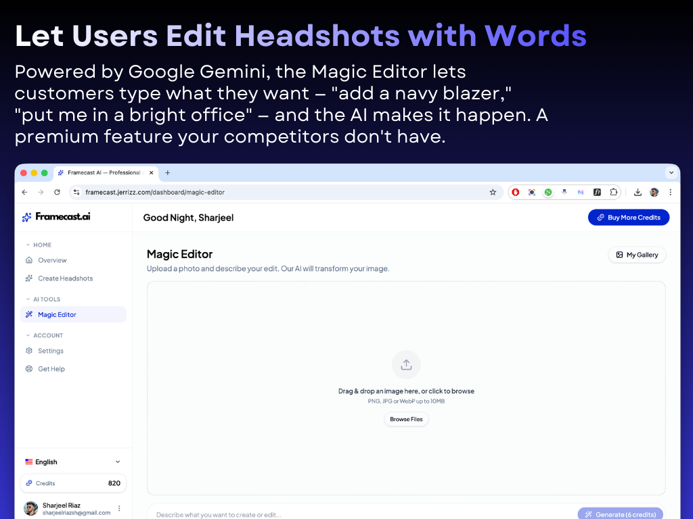693x519 pixels.
Task: Go to Overview in sidebar
Action: pyautogui.click(x=73, y=260)
